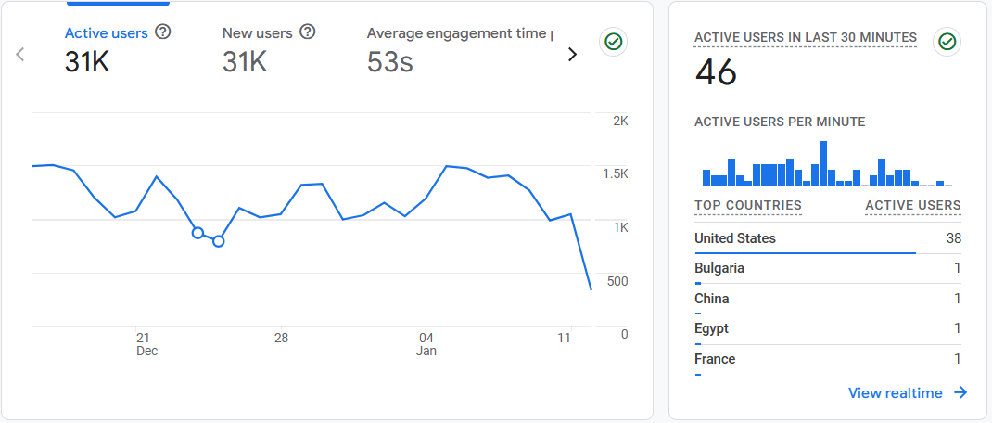
Task: Open Top Countries dimension dropdown
Action: pyautogui.click(x=747, y=206)
